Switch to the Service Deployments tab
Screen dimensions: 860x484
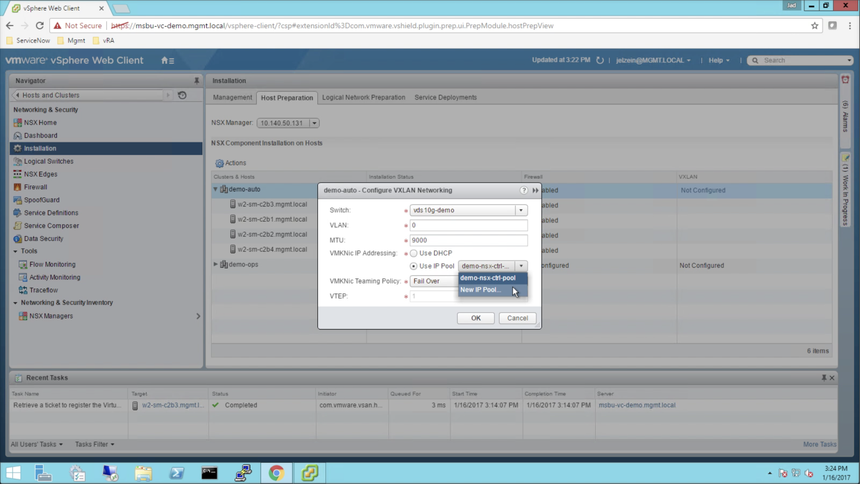click(445, 97)
